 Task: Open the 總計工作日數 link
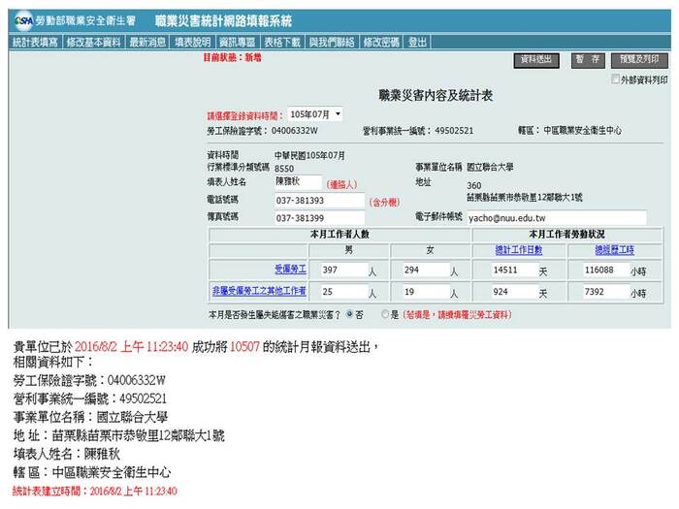click(519, 250)
